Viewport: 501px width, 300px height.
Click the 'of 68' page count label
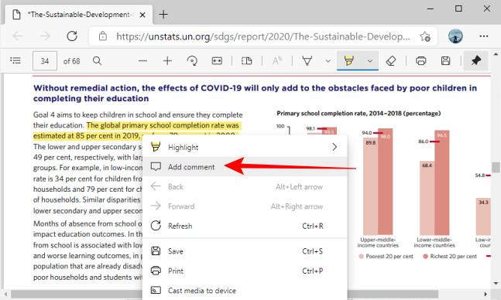[71, 61]
